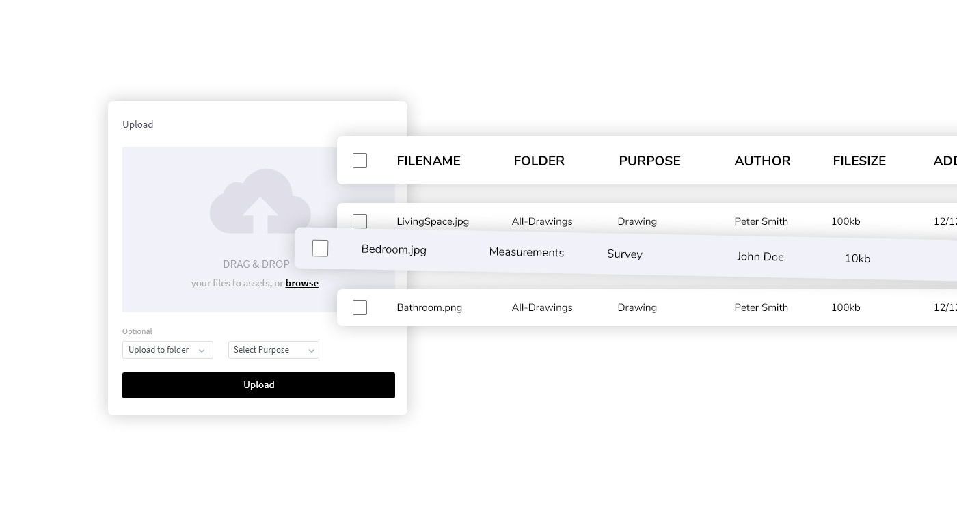Viewport: 957px width, 520px height.
Task: Tick the Bathroom.png row checkbox
Action: click(x=360, y=307)
